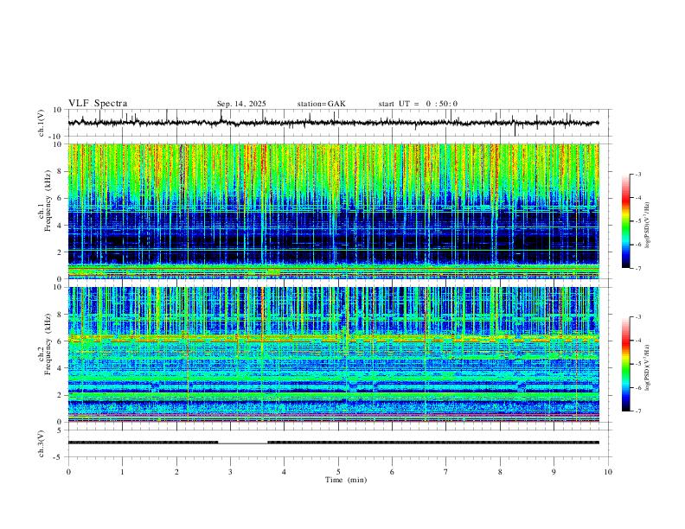Click the '8' kHz tick on ch.1 frequency axis

point(61,171)
